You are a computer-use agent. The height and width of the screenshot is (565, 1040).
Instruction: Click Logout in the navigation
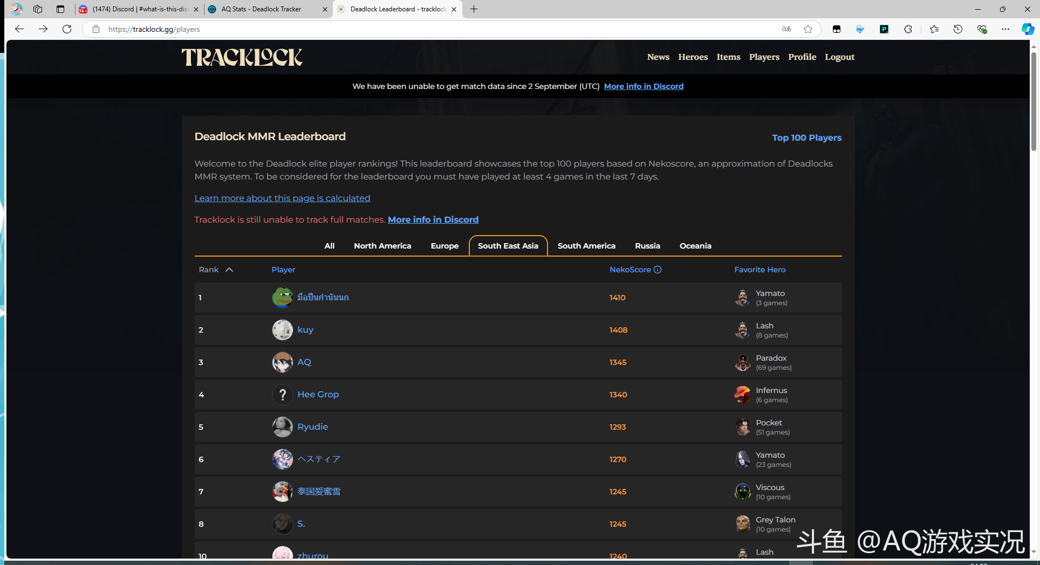[839, 57]
